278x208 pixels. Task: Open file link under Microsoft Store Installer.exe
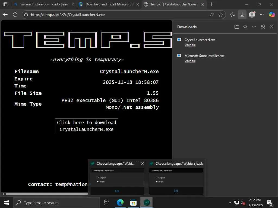tap(190, 61)
